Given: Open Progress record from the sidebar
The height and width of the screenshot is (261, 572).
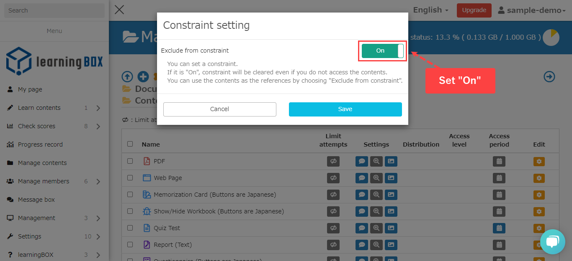Looking at the screenshot, I should (x=40, y=144).
